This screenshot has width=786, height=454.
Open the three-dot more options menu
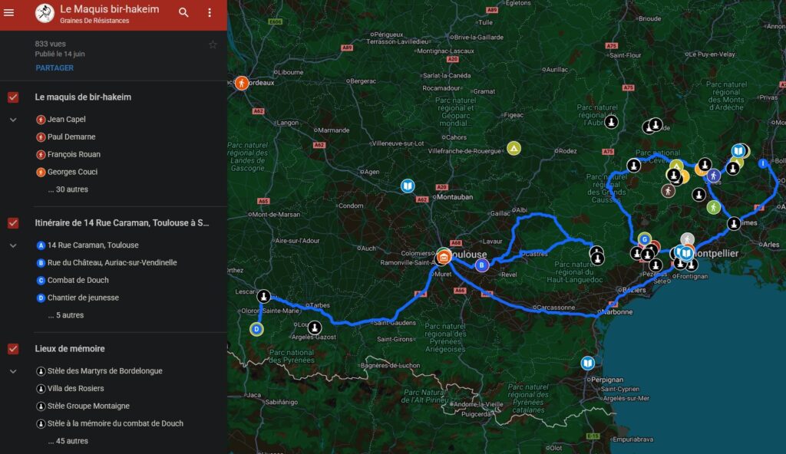(x=210, y=13)
